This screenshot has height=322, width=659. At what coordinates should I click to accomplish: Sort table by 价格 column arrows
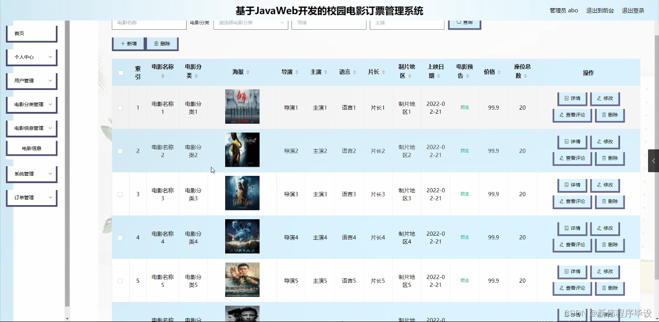(x=499, y=71)
